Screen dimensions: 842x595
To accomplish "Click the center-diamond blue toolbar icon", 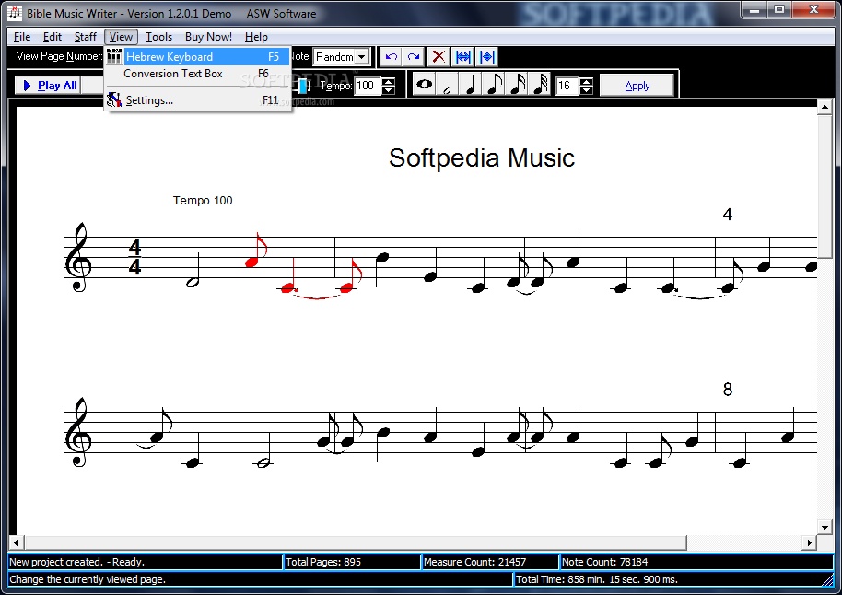I will point(486,56).
